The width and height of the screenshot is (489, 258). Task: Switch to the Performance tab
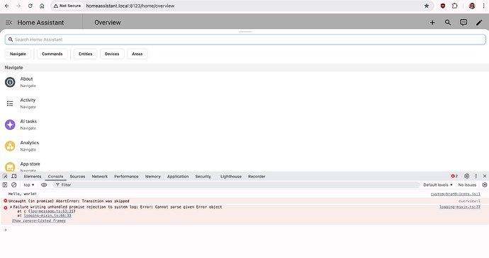point(126,177)
